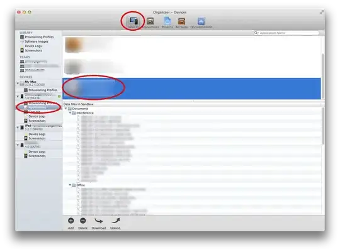Select the Documents folder
340x252 pixels.
click(x=78, y=109)
